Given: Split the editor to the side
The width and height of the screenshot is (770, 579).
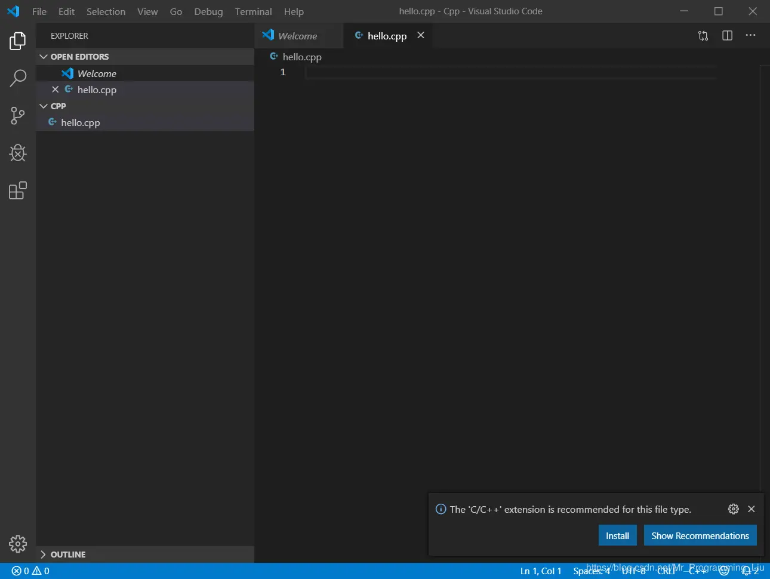Looking at the screenshot, I should point(727,36).
